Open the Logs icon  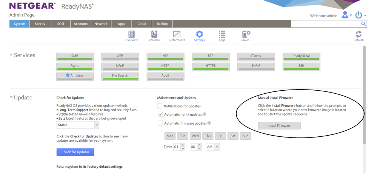click(222, 34)
